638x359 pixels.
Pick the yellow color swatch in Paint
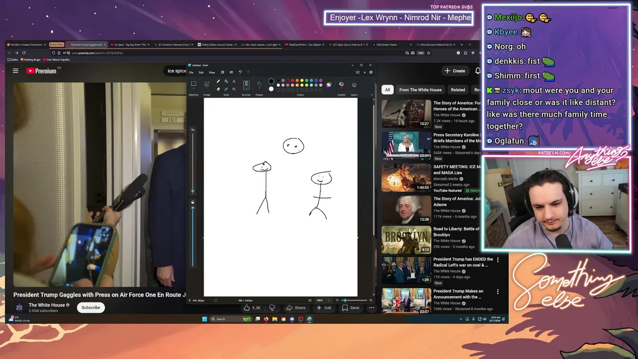point(302,80)
